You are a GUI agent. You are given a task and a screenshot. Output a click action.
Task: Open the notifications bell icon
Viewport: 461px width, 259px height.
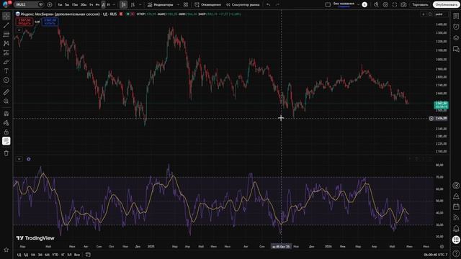pyautogui.click(x=456, y=228)
